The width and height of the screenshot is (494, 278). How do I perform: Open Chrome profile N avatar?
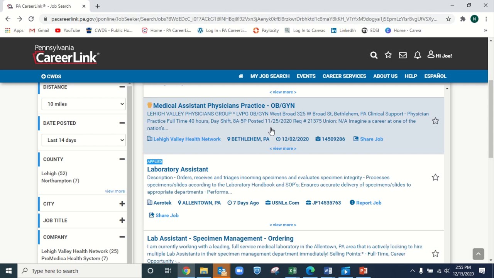click(474, 19)
